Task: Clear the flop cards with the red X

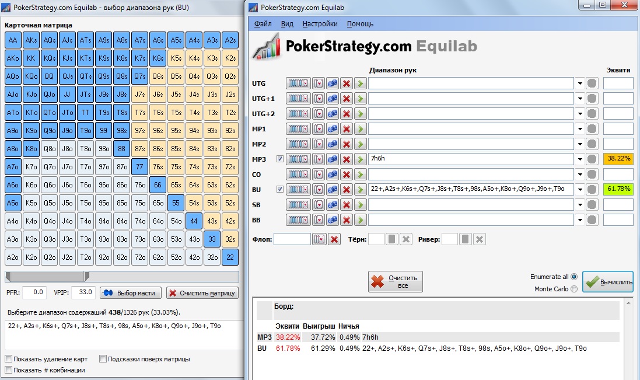Action: (334, 239)
